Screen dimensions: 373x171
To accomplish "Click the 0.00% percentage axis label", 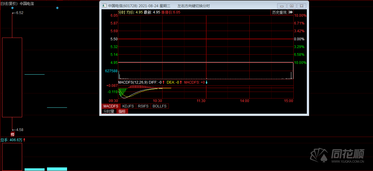I will click(299, 39).
